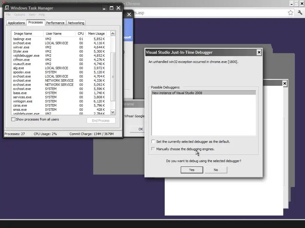305x228 pixels.
Task: Select the smss.exe process row
Action: pos(61,110)
